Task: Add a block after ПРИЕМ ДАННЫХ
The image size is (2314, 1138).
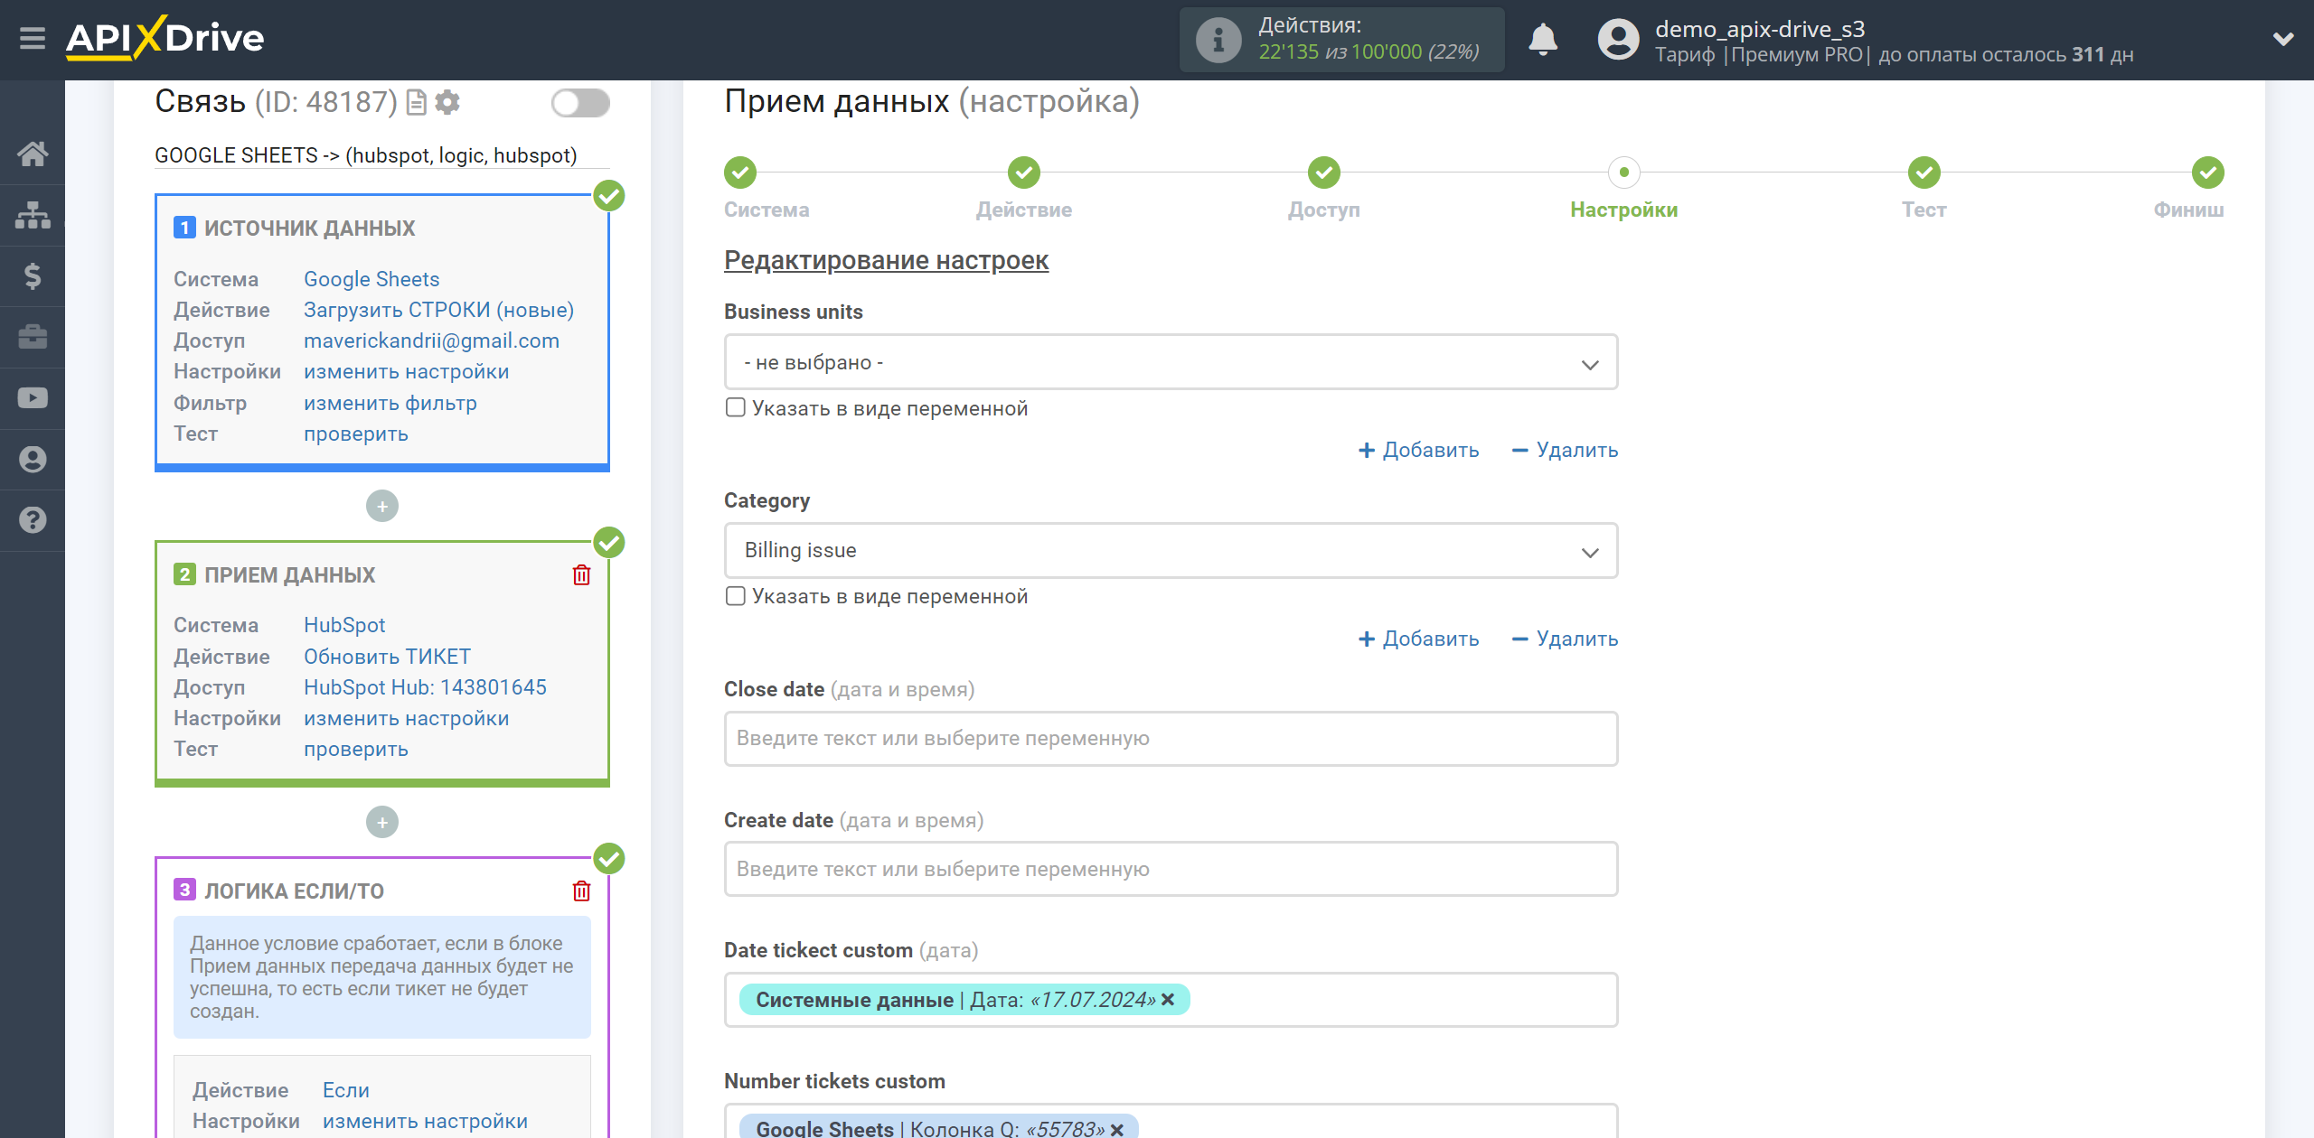Action: (x=382, y=822)
